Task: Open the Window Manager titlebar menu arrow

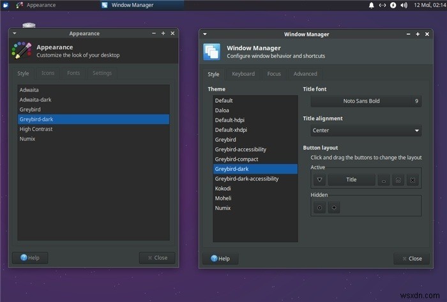Action: [x=205, y=34]
